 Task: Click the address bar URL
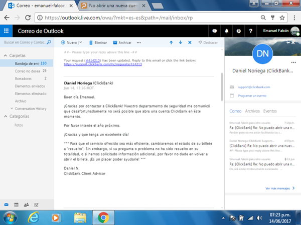(x=118, y=18)
